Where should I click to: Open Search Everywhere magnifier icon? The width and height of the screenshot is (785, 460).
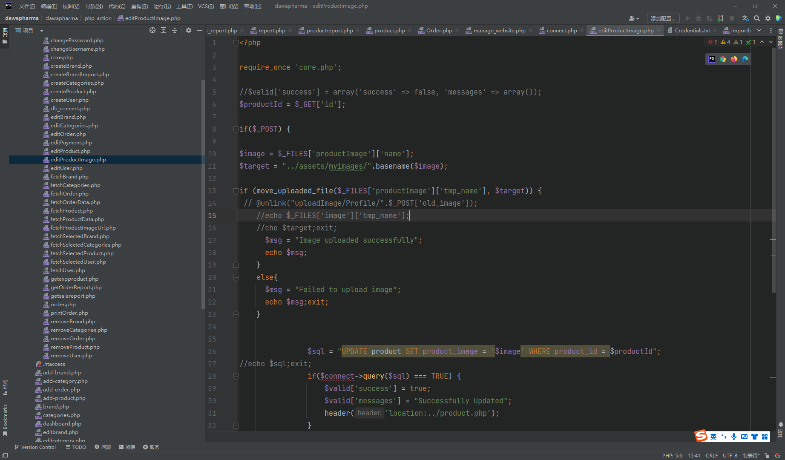(757, 18)
